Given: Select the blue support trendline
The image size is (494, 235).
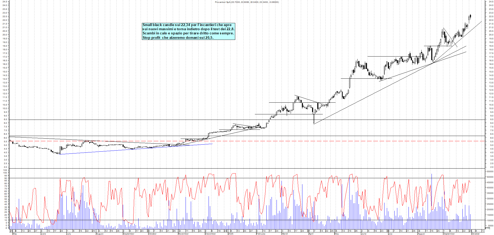Looking at the screenshot, I should pos(136,149).
